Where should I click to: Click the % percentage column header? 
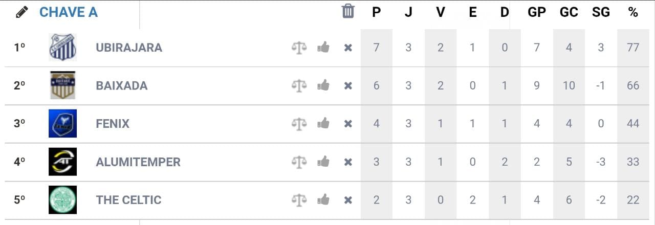tap(633, 12)
